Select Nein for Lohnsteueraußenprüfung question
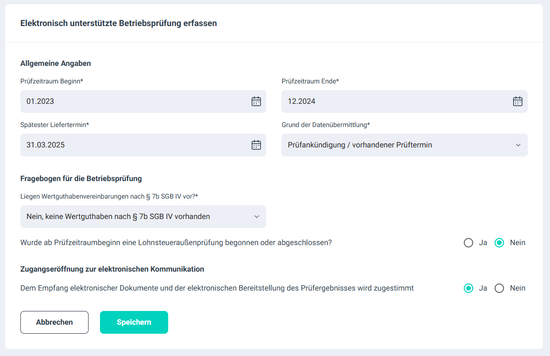Image resolution: width=550 pixels, height=356 pixels. (x=499, y=243)
